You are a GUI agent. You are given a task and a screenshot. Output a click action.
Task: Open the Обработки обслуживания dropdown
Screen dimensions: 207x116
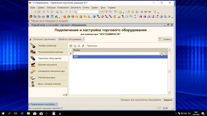click(71, 39)
